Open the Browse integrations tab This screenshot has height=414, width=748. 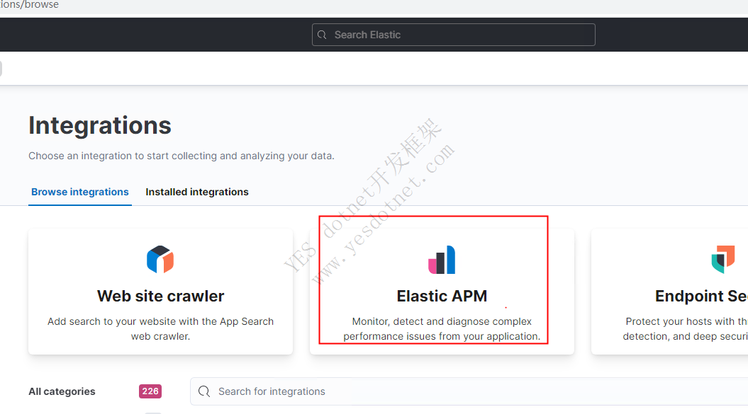(80, 192)
